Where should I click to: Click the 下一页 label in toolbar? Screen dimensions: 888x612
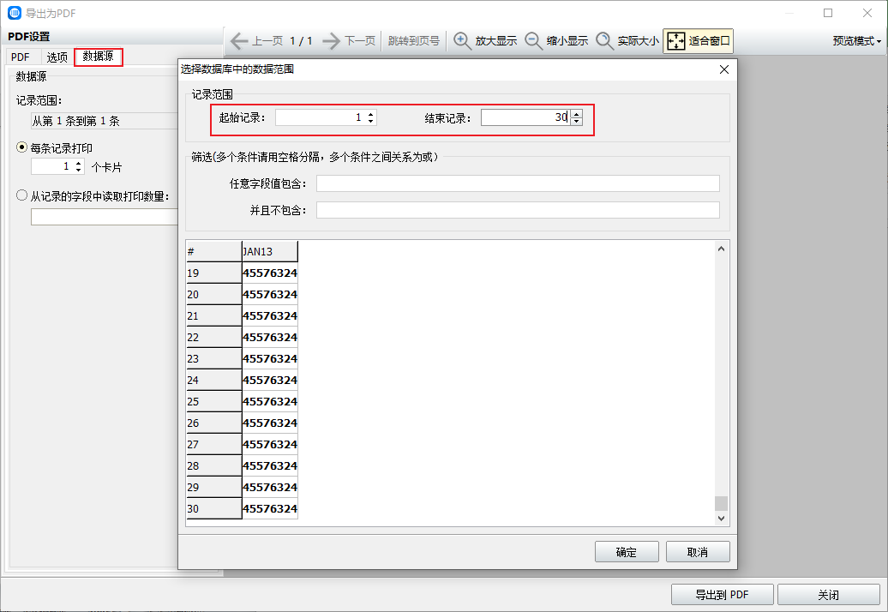360,41
